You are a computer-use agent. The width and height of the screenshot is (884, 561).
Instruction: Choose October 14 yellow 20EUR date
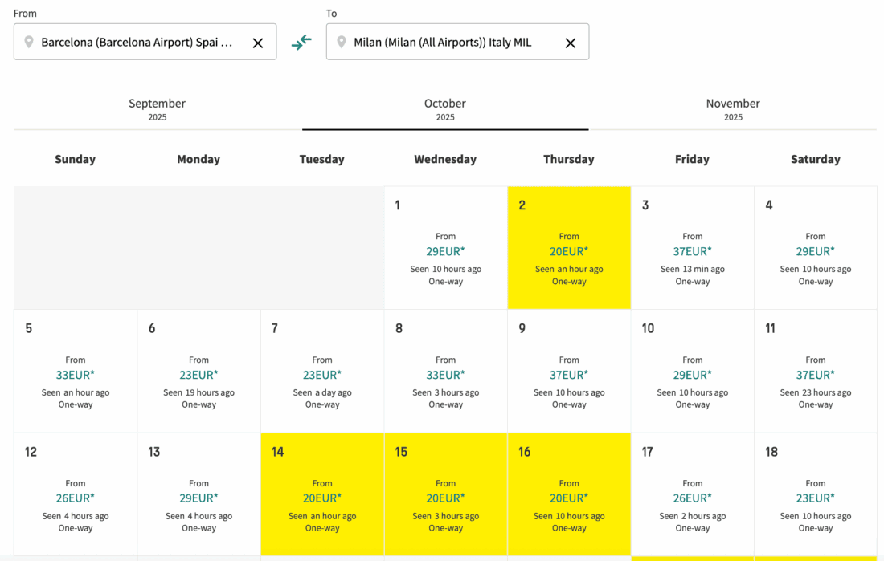322,498
